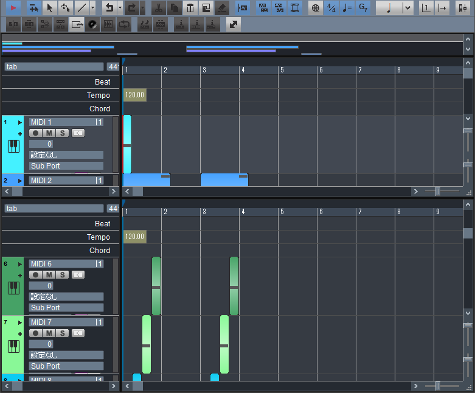This screenshot has width=475, height=393.
Task: Click the undo arrow button
Action: [x=109, y=8]
